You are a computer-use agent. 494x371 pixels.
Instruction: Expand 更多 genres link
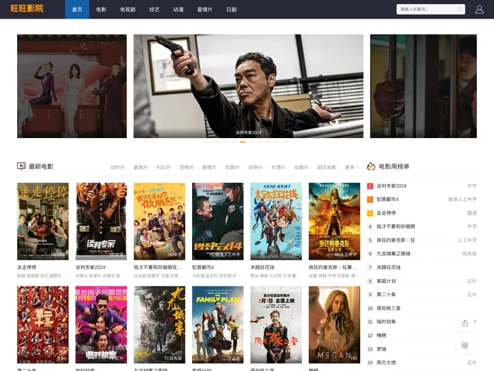point(352,167)
